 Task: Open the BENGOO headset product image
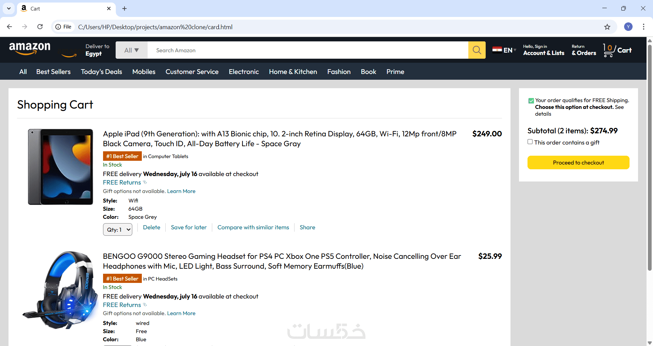coord(61,290)
